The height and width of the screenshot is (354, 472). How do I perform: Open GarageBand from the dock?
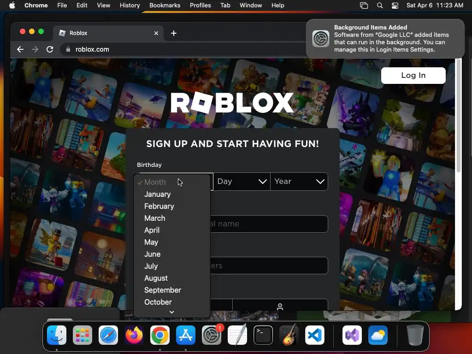coord(289,335)
